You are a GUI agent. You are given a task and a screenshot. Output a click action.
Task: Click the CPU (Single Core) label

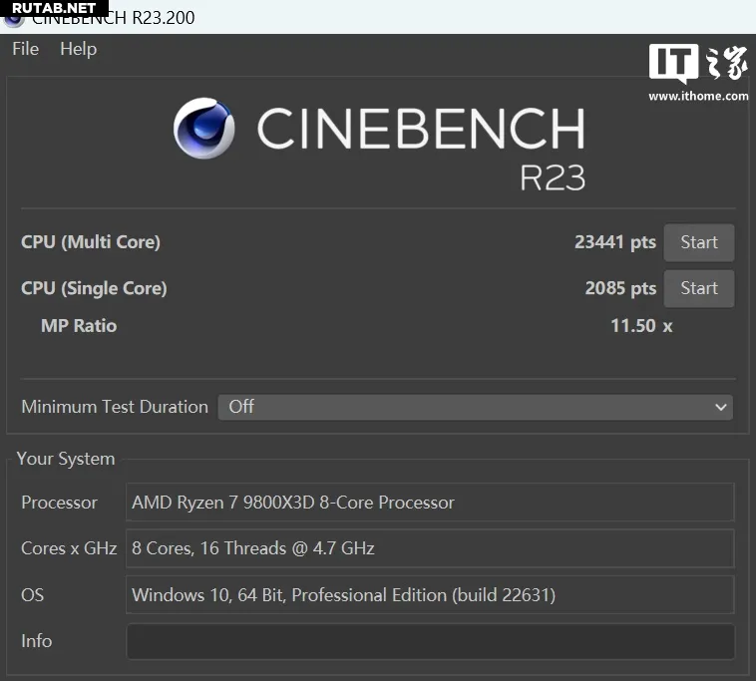94,288
